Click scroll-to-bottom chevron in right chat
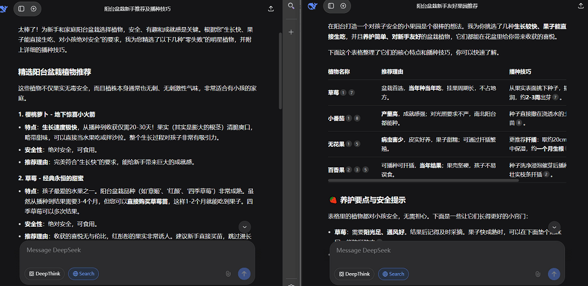 [554, 227]
